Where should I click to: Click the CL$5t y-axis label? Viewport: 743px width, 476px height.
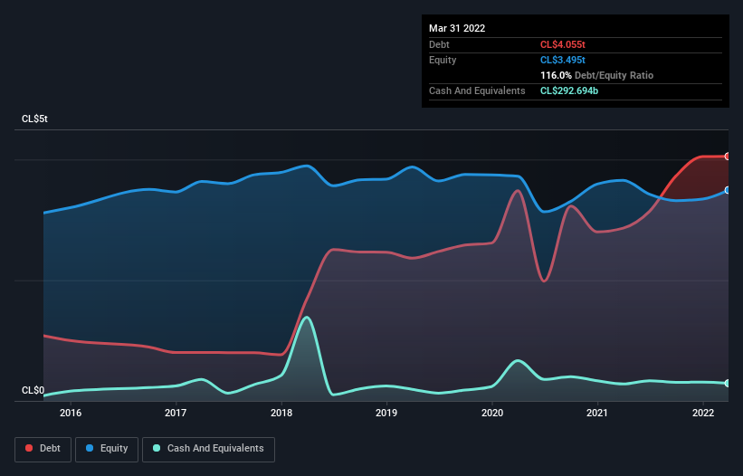click(x=34, y=119)
